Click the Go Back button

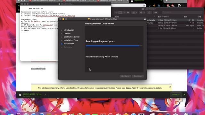[x=125, y=76]
